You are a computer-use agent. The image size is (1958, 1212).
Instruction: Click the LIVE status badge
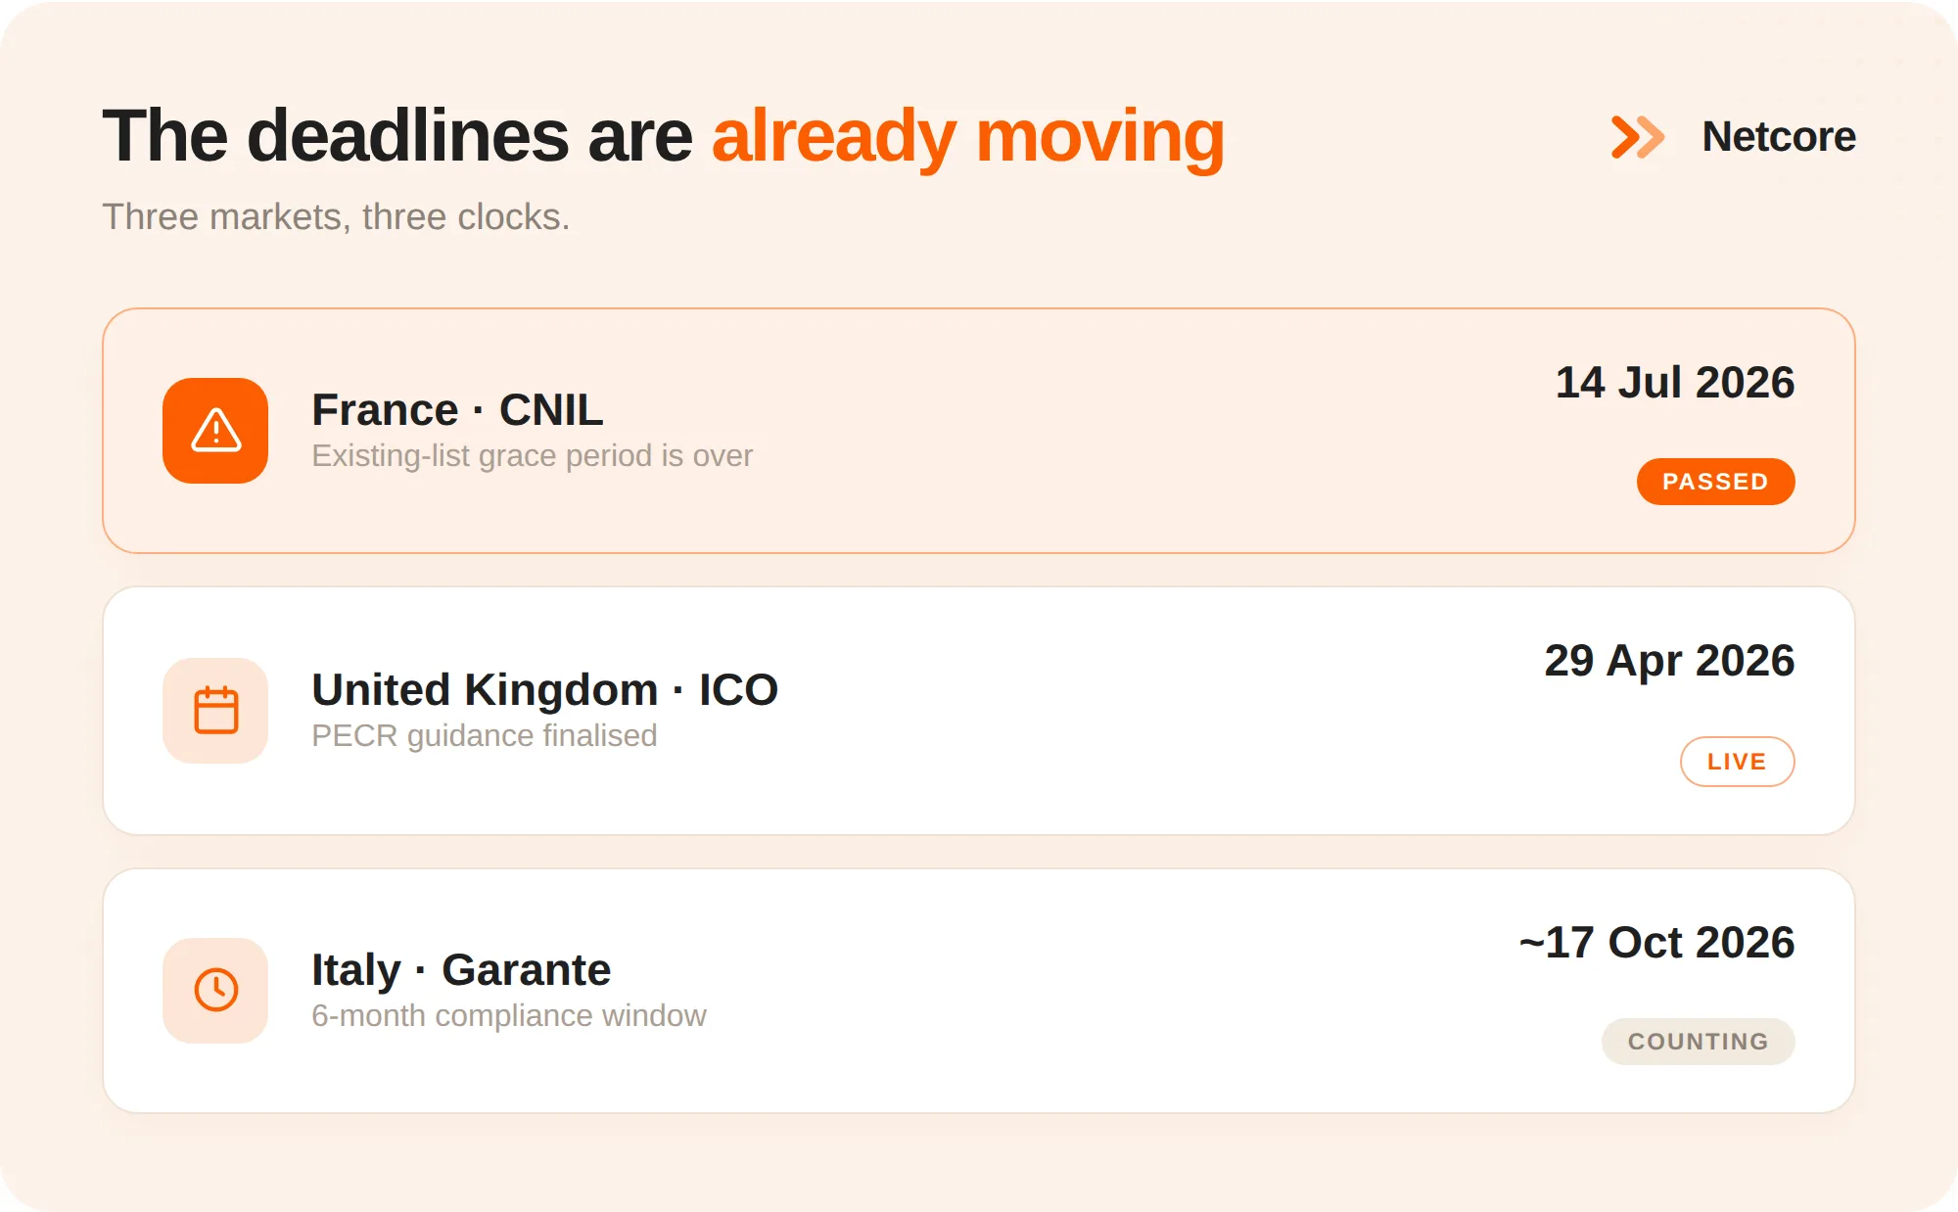point(1737,762)
